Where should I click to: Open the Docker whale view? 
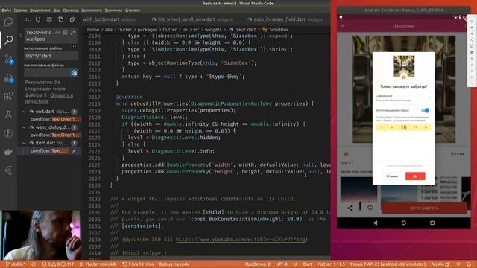[8, 152]
